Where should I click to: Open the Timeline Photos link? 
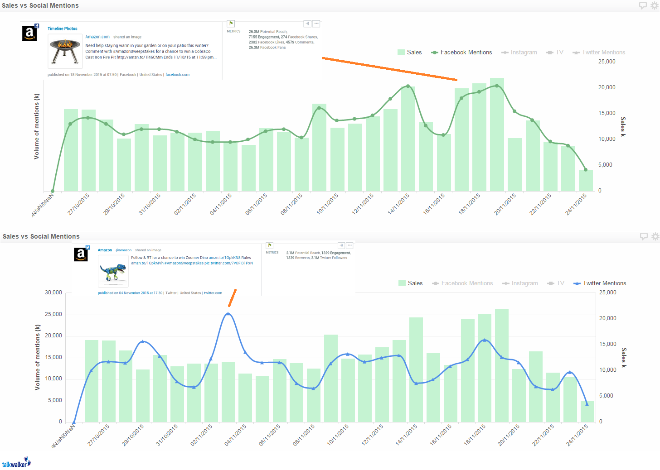tap(63, 29)
